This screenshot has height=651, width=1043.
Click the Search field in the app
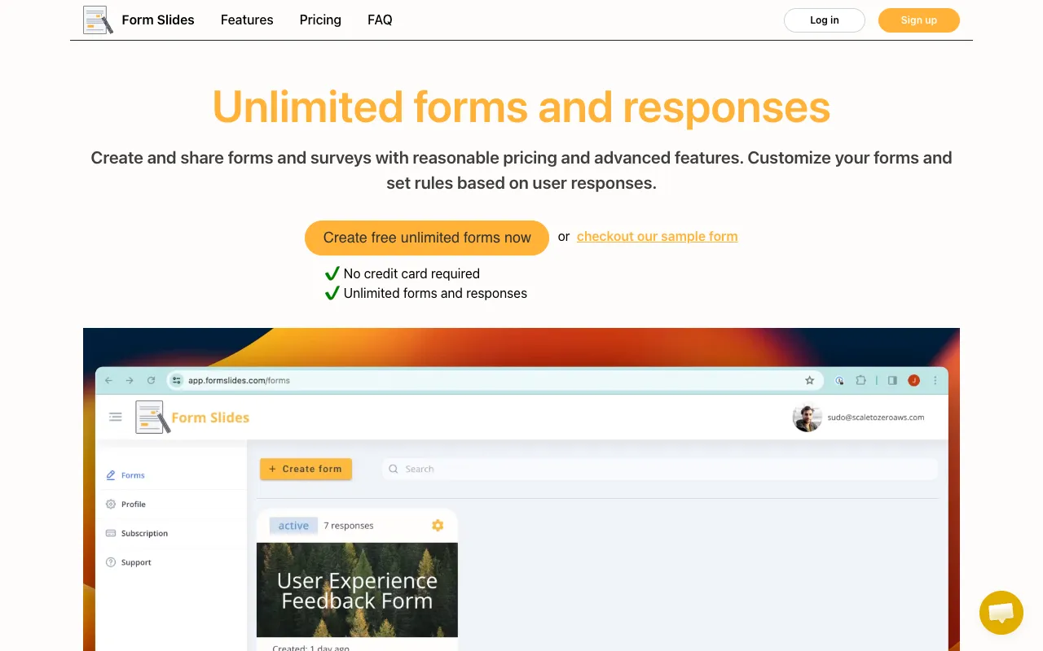660,469
